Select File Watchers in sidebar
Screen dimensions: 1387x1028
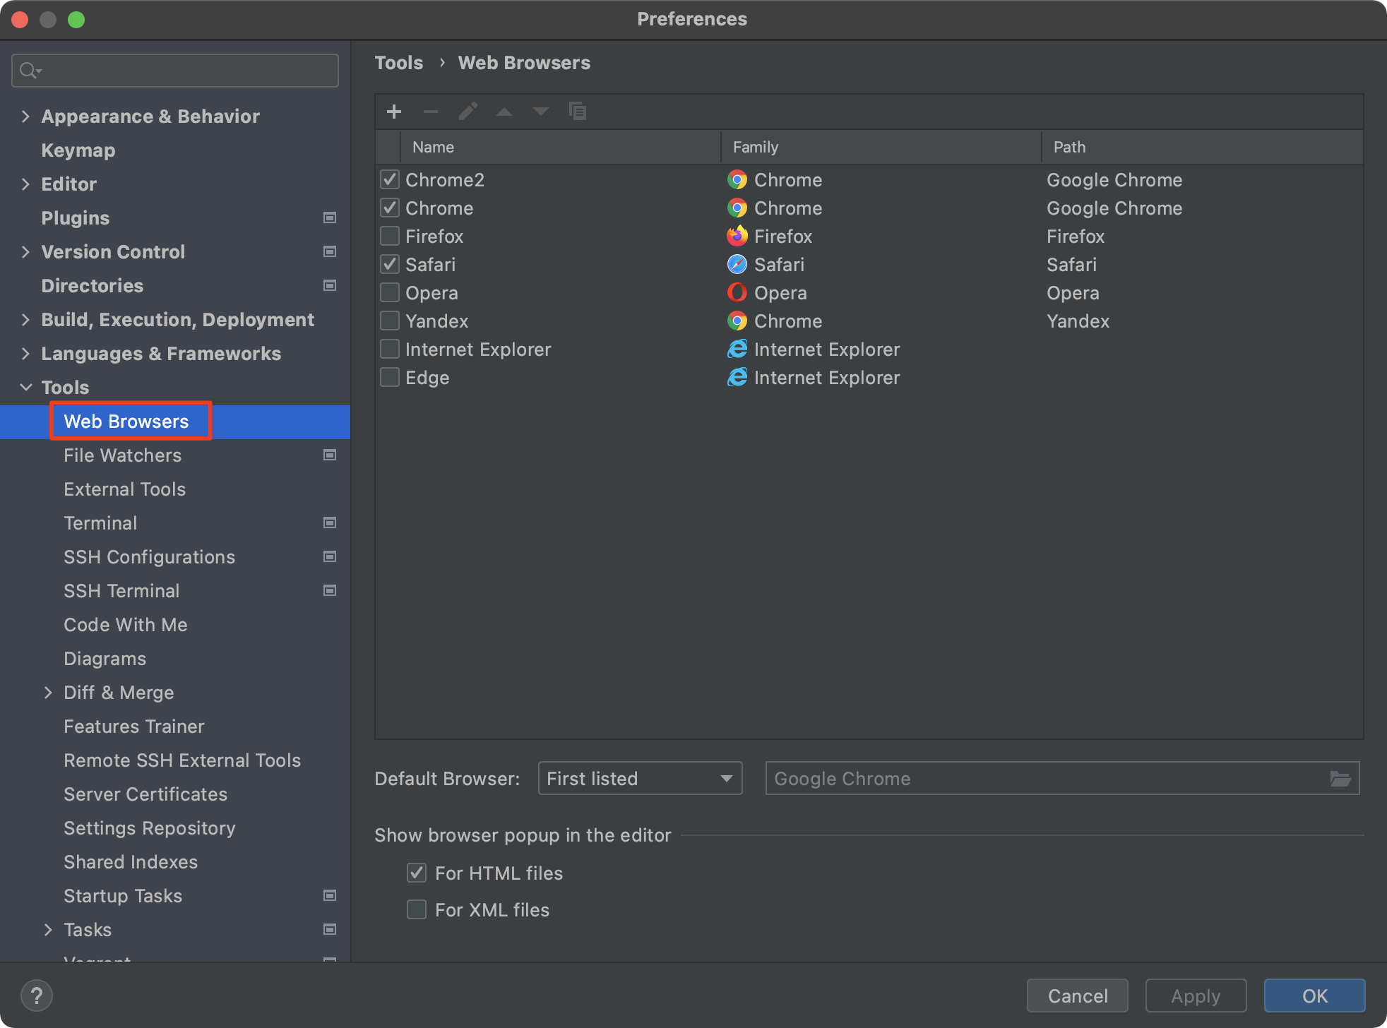point(122,455)
